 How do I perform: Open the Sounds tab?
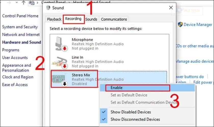91,19
